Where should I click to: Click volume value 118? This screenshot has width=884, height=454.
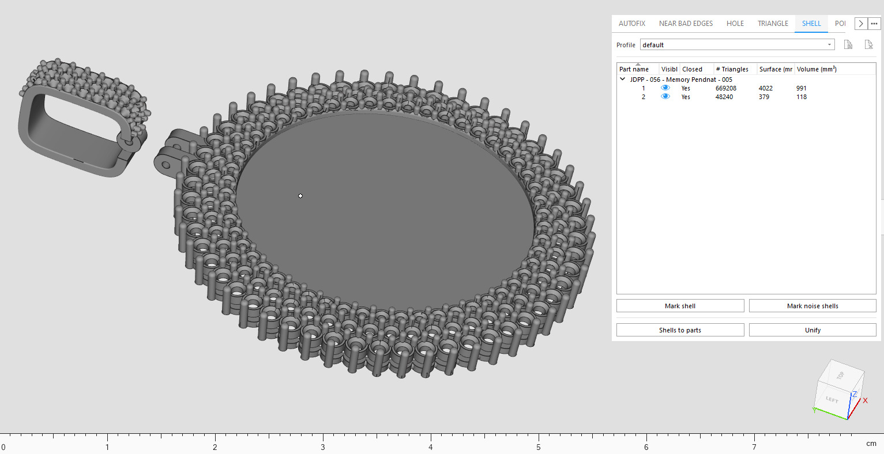point(802,97)
